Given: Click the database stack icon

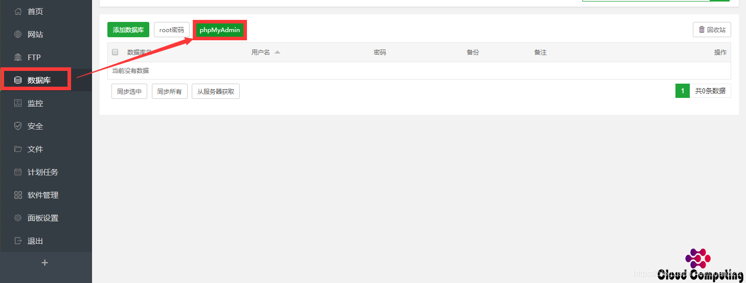Looking at the screenshot, I should [x=18, y=80].
